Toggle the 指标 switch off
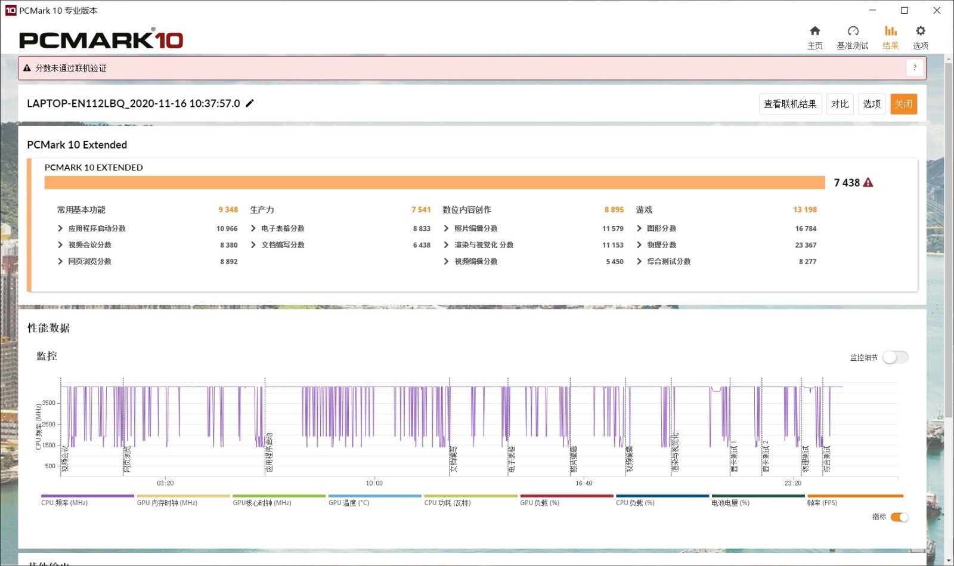Screen dimensions: 954x566 point(899,517)
